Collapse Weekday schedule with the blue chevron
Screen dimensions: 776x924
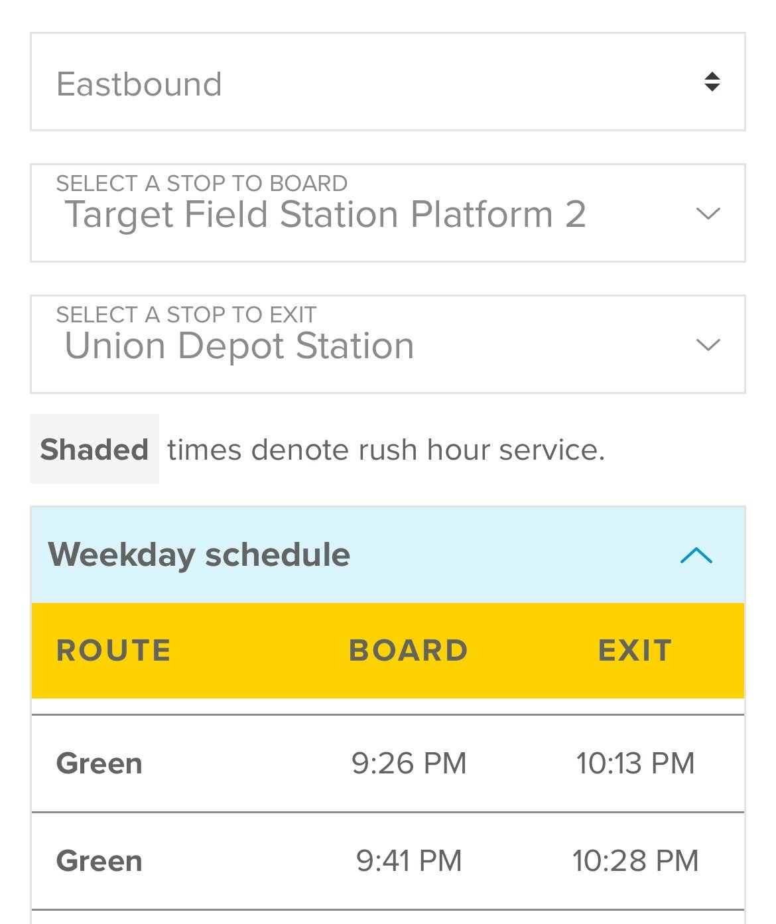(696, 555)
